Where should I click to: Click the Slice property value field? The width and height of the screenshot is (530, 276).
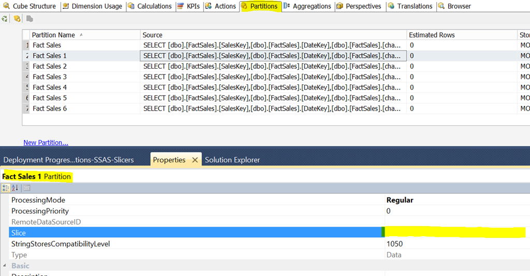pyautogui.click(x=455, y=233)
